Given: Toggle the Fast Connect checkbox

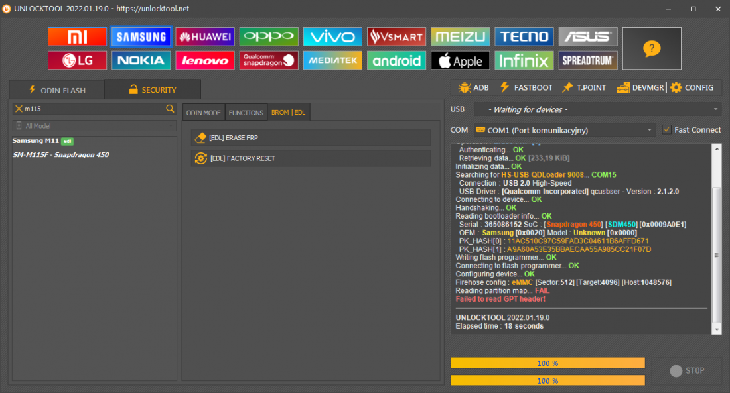Looking at the screenshot, I should [x=667, y=130].
